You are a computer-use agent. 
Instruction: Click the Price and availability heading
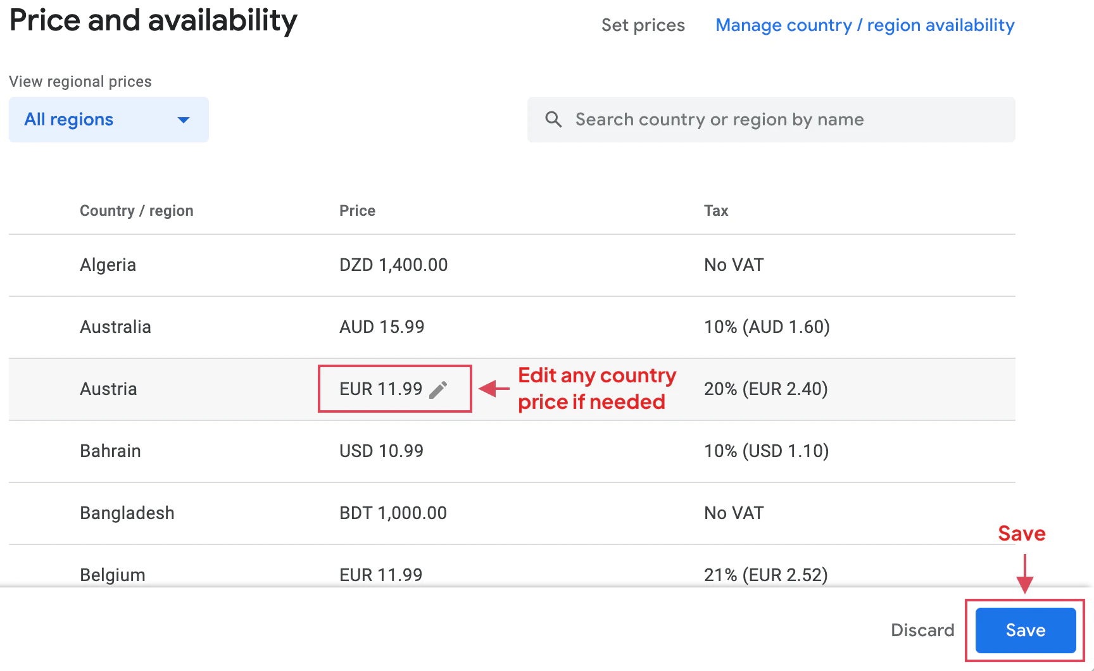tap(153, 21)
